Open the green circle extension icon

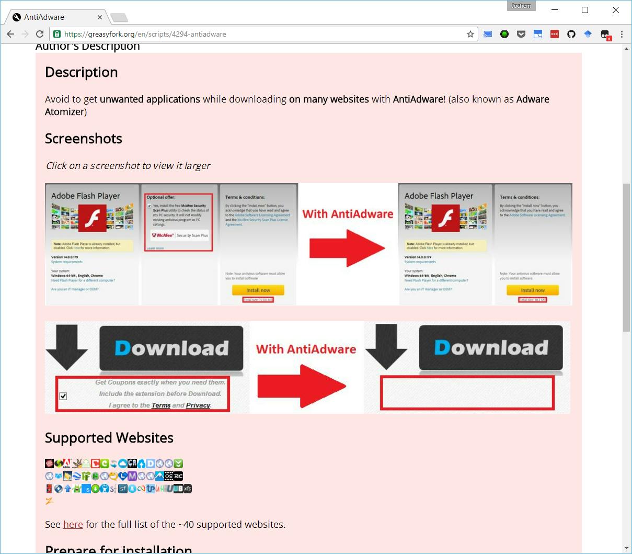pos(504,34)
